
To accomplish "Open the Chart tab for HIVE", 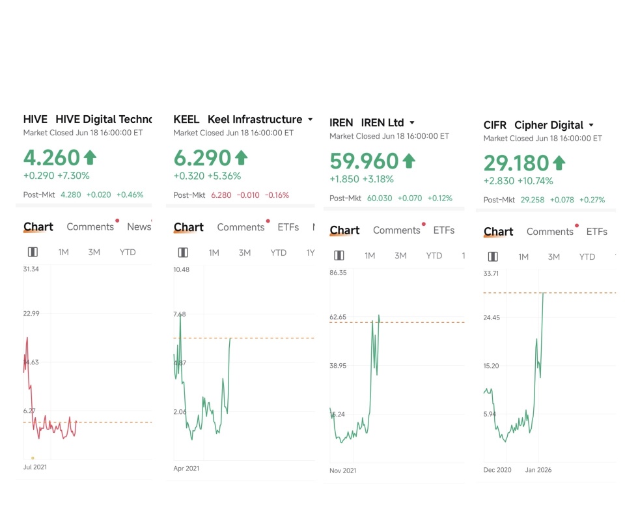I will pos(38,226).
